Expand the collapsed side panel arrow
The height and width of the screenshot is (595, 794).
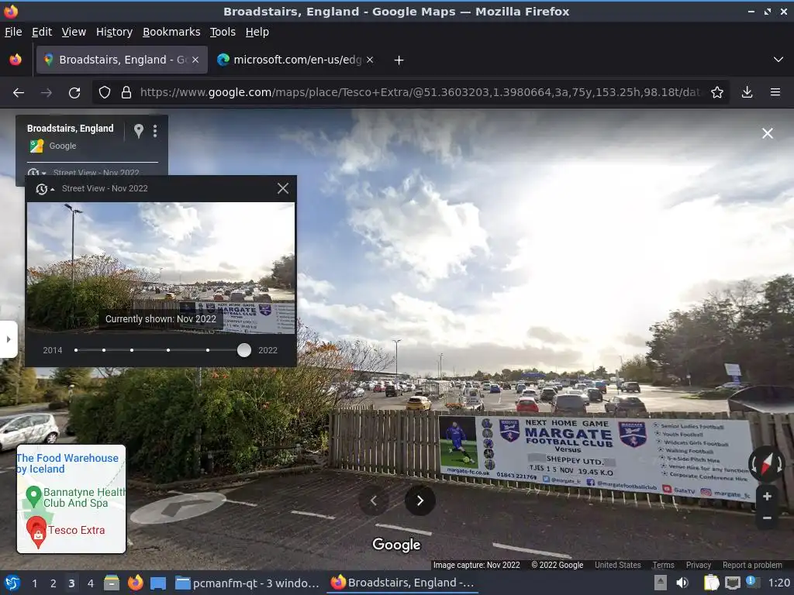tap(8, 339)
